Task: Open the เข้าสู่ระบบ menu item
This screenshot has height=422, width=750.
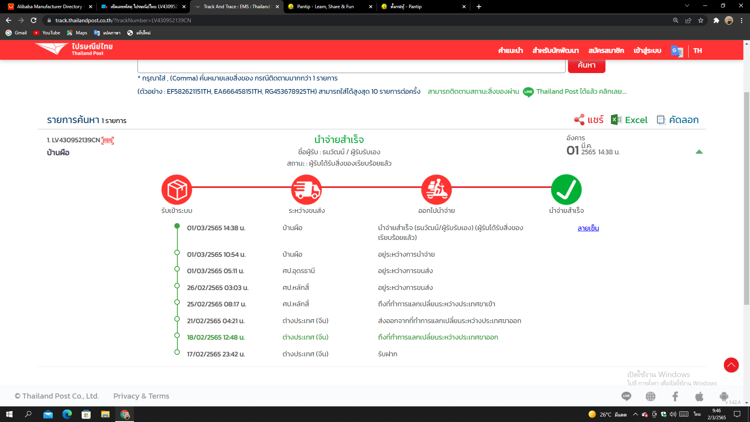Action: point(647,51)
